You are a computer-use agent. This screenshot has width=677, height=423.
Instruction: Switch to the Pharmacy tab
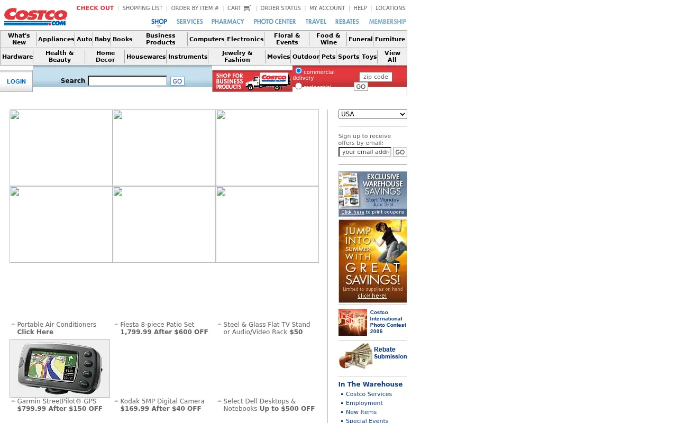click(x=227, y=22)
